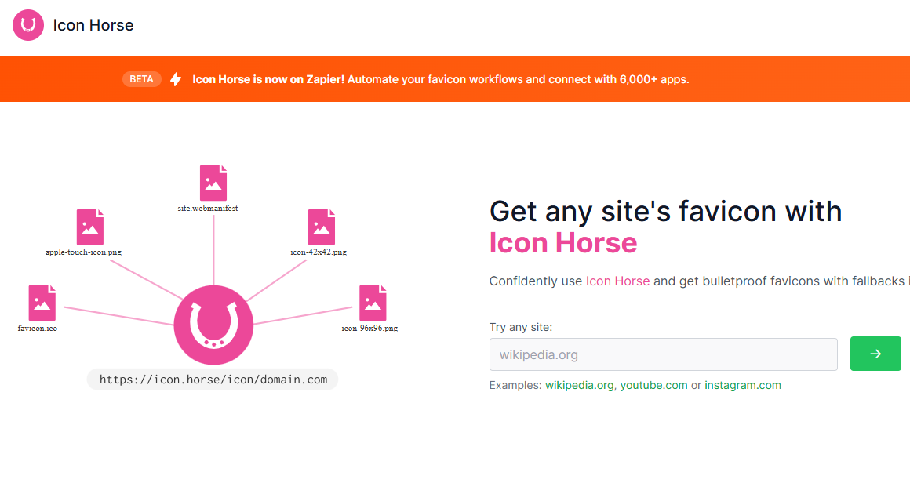Focus the 'Try any site' input field
Screen dimensions: 910x483
(664, 354)
